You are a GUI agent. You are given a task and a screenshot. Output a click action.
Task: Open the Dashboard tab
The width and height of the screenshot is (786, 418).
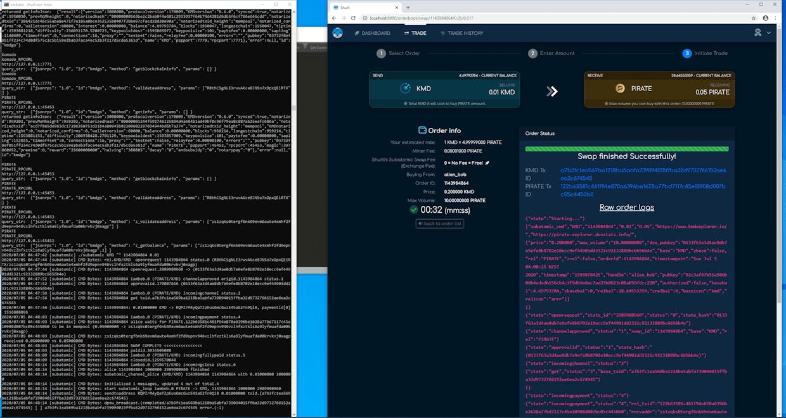[x=372, y=33]
